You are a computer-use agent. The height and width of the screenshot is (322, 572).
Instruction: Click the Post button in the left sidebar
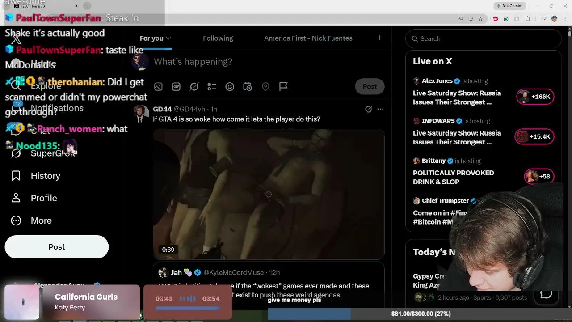coord(57,247)
